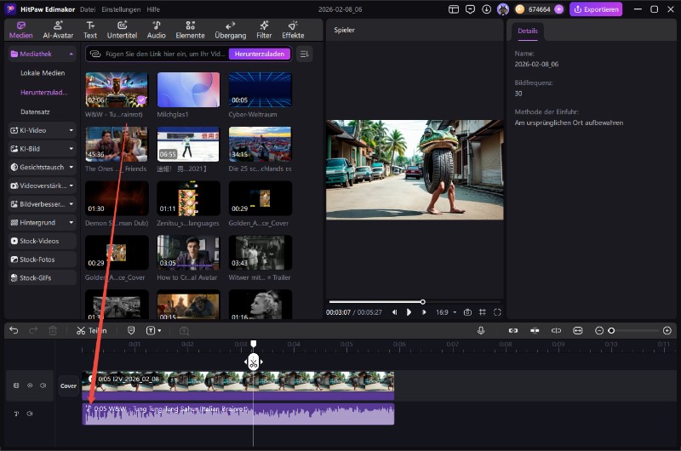Toggle the grid overlay in player
This screenshot has width=681, height=451.
pos(483,312)
